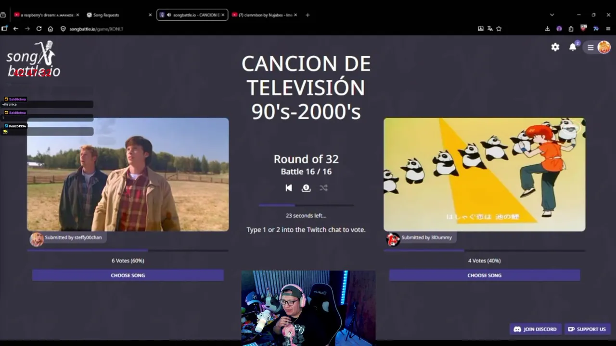Image resolution: width=616 pixels, height=346 pixels.
Task: Click the blue 7tv extension icon
Action: pyautogui.click(x=596, y=29)
